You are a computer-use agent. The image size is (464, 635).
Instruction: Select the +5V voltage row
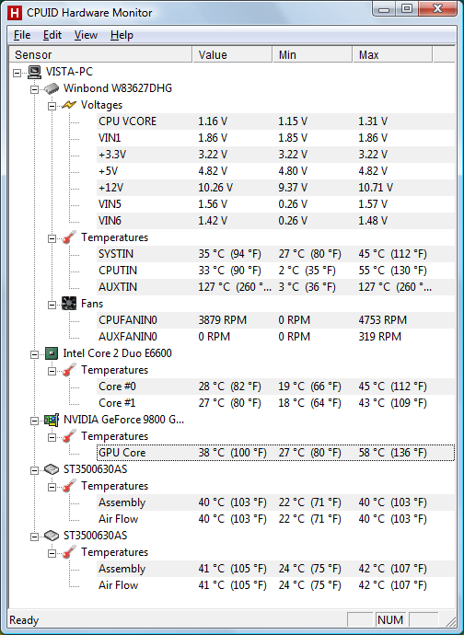click(275, 171)
